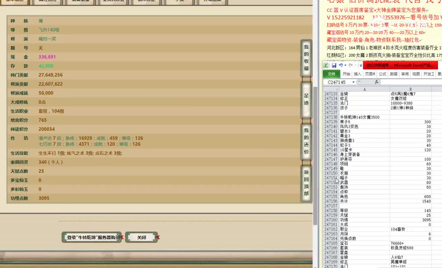This screenshot has width=442, height=268.
Task: Click the 帮派贡献 value 22,607,622
Action: tap(51, 84)
